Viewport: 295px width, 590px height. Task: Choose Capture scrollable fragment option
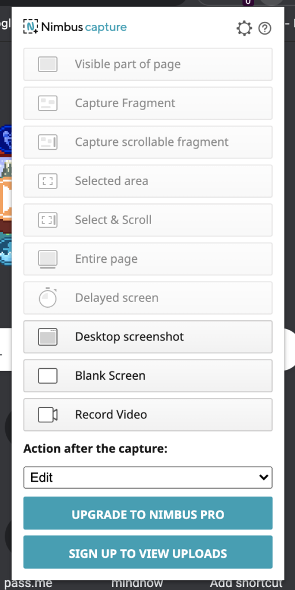148,142
